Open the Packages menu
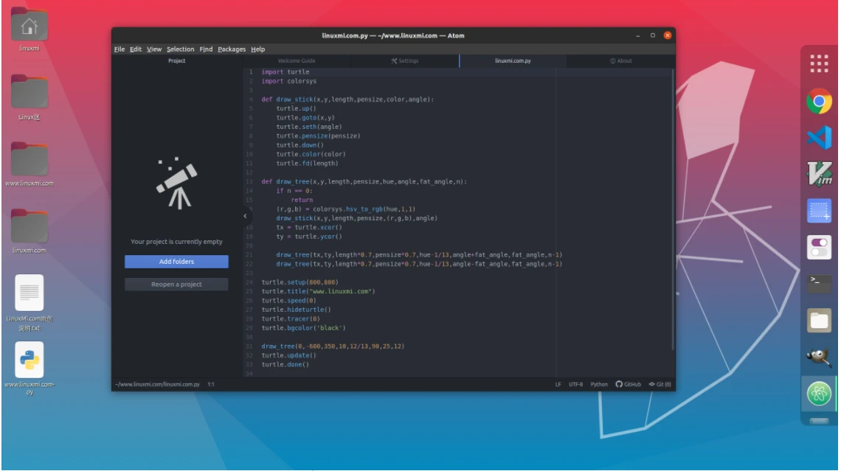Screen dimensions: 841x471 (231, 49)
